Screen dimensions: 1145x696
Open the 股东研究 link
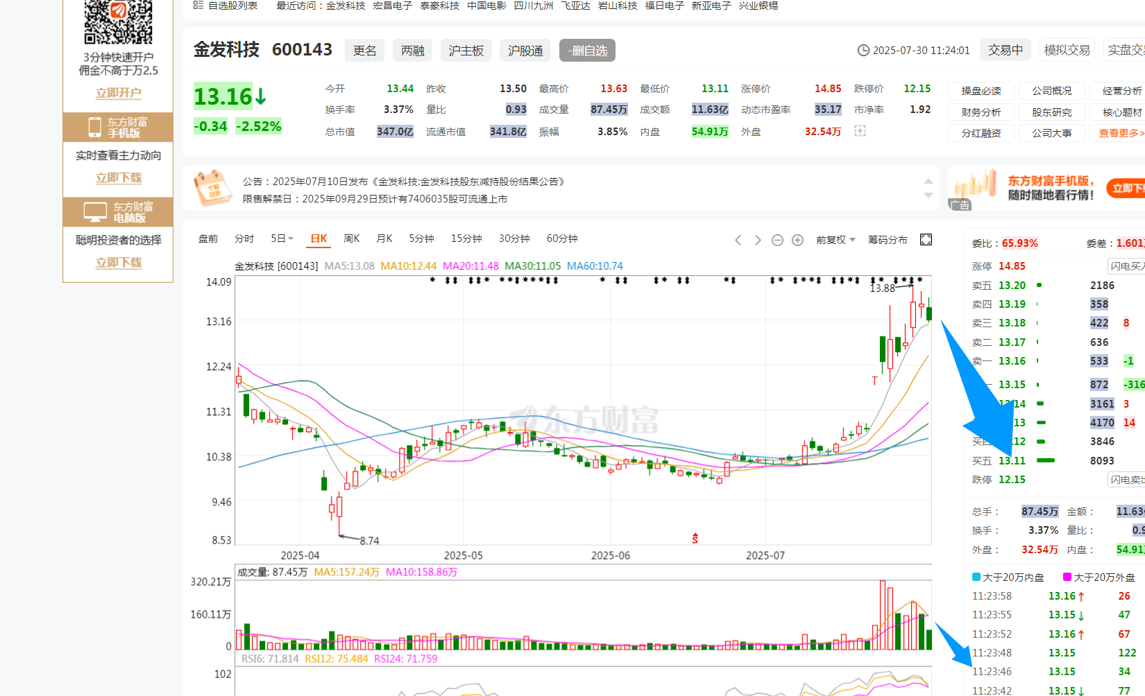coord(1051,112)
